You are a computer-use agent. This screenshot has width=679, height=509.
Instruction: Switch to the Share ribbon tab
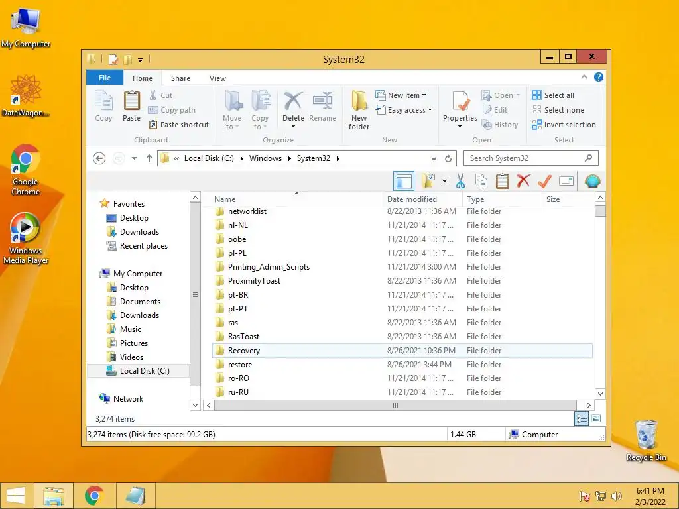click(x=180, y=78)
